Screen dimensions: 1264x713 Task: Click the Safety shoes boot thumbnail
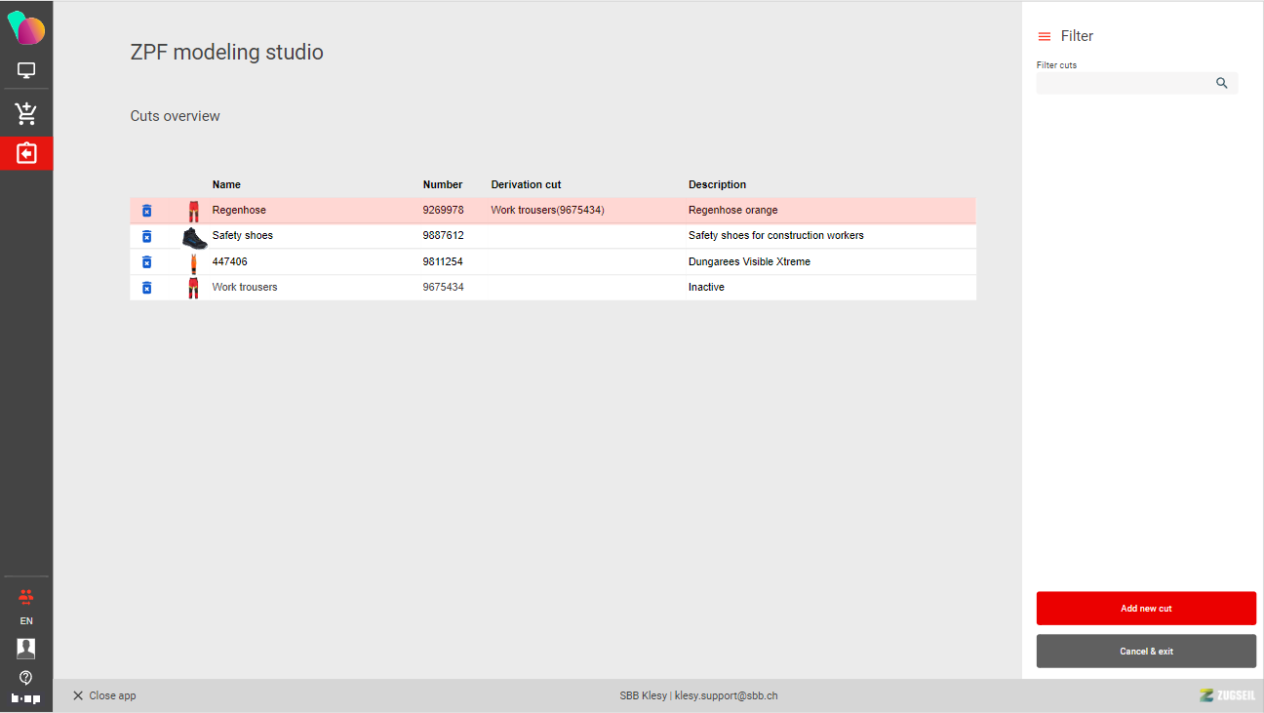pos(194,237)
